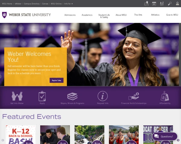Click Financial Aid & Scholarships hand icon

pyautogui.click(x=134, y=96)
